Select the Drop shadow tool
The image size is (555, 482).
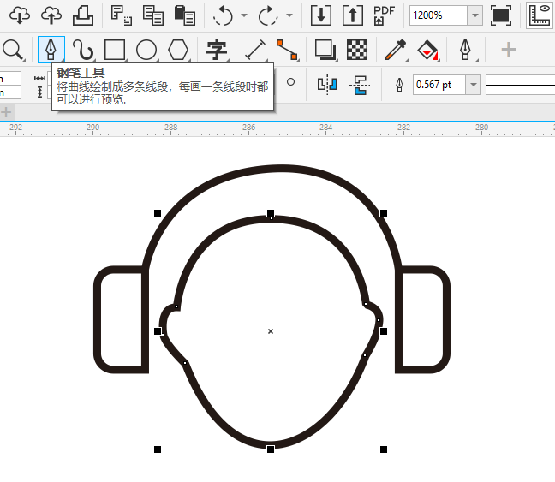pos(325,50)
